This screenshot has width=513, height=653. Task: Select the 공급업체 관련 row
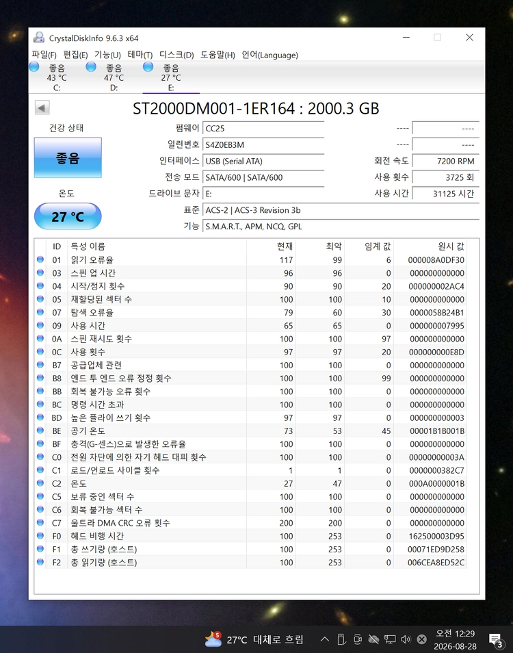[250, 365]
